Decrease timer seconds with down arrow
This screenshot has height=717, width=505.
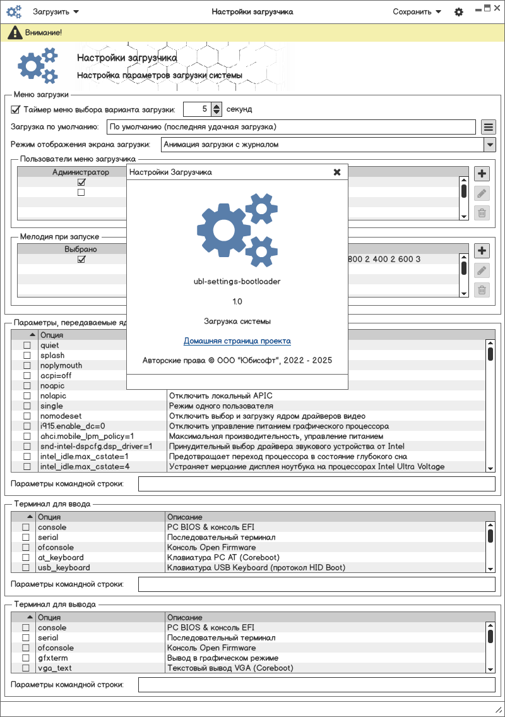(217, 112)
